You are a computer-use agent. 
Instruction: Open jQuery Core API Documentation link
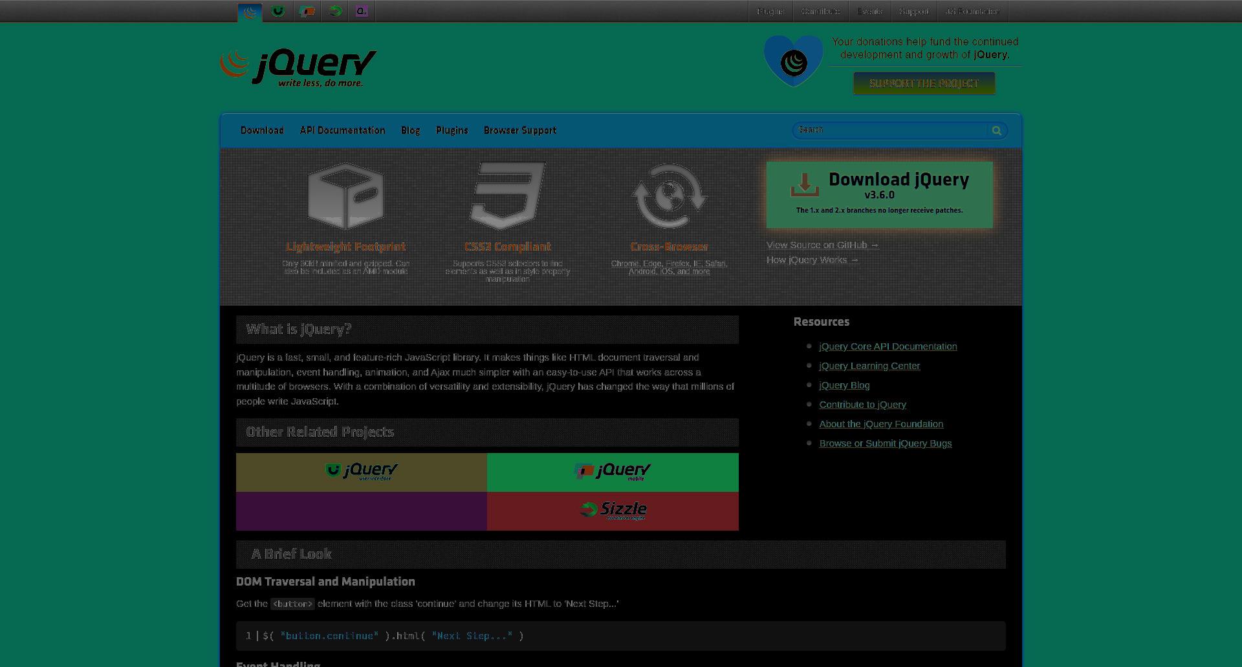[888, 346]
